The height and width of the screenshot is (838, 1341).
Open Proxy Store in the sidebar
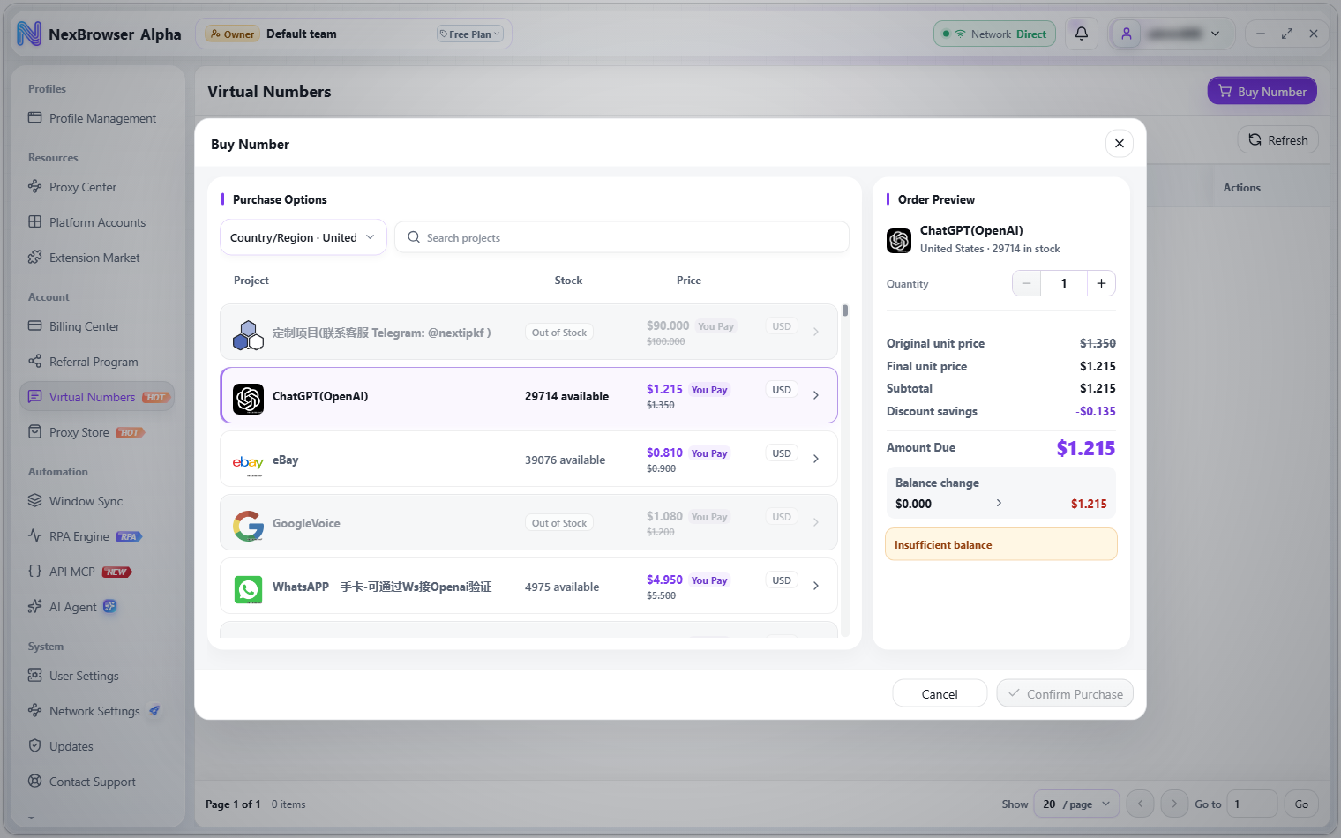97,432
